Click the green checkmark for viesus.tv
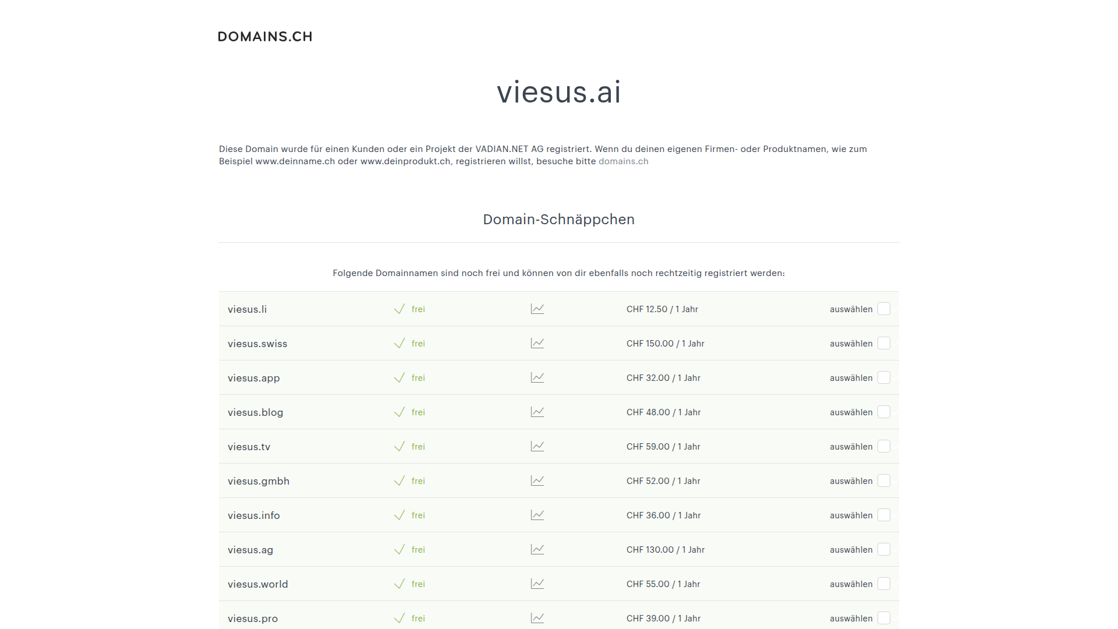This screenshot has height=629, width=1118. tap(399, 446)
